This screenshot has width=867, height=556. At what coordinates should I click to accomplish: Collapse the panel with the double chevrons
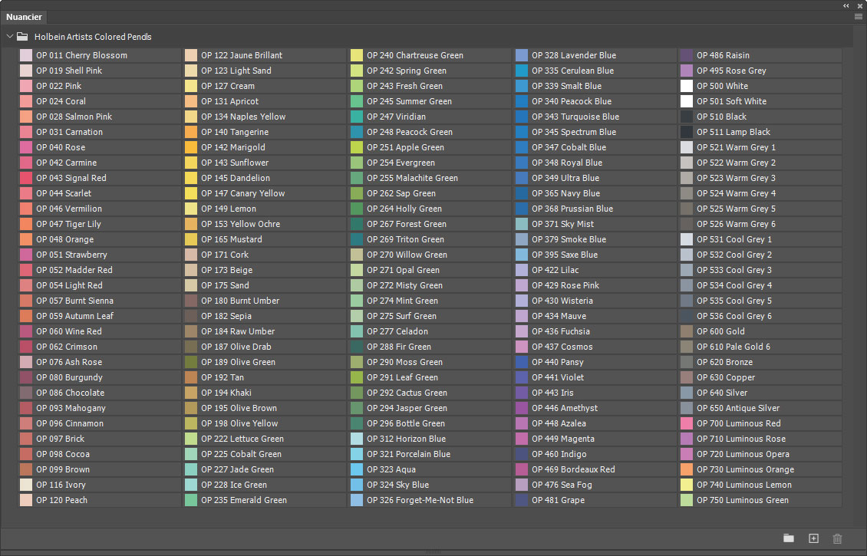pos(846,5)
